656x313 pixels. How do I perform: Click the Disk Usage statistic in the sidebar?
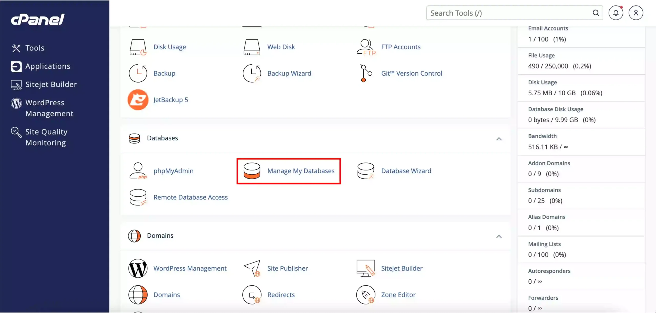pyautogui.click(x=542, y=82)
